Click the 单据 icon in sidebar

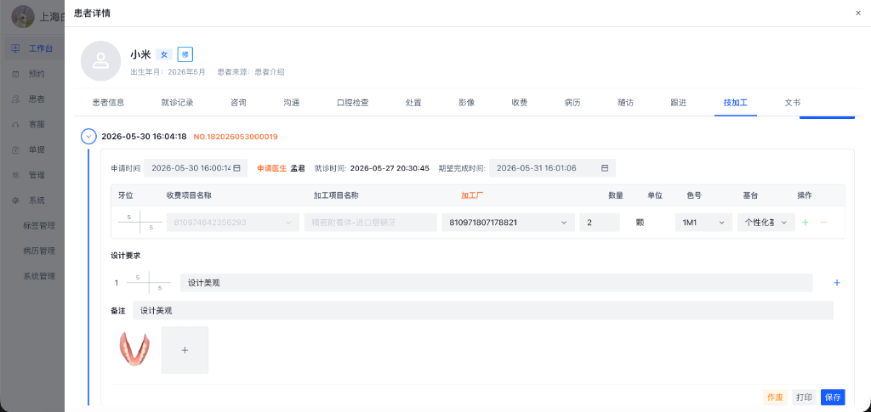(x=15, y=150)
